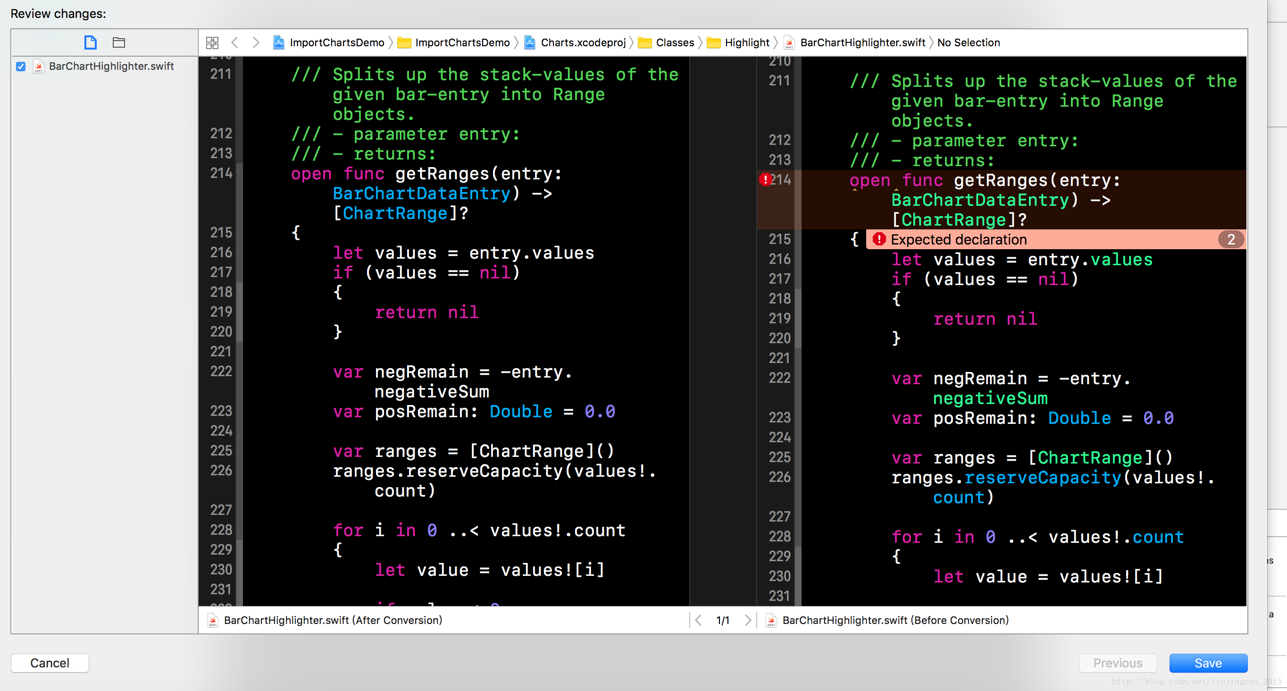Go back in jump bar history

click(234, 42)
